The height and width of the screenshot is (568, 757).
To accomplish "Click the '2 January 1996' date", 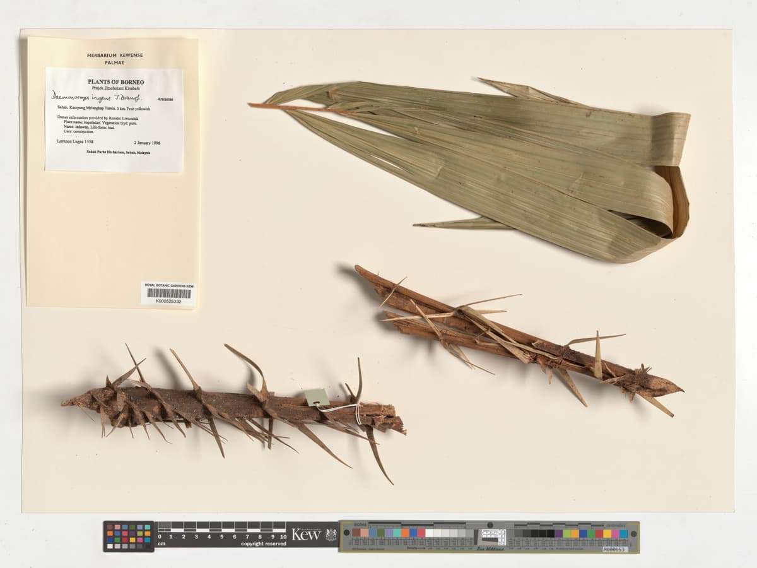I will (x=147, y=143).
